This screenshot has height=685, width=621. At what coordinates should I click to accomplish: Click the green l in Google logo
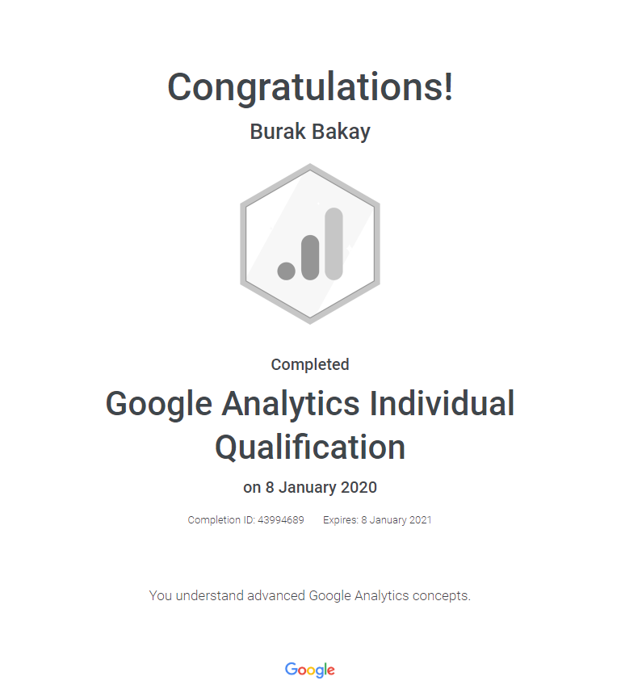pos(324,669)
